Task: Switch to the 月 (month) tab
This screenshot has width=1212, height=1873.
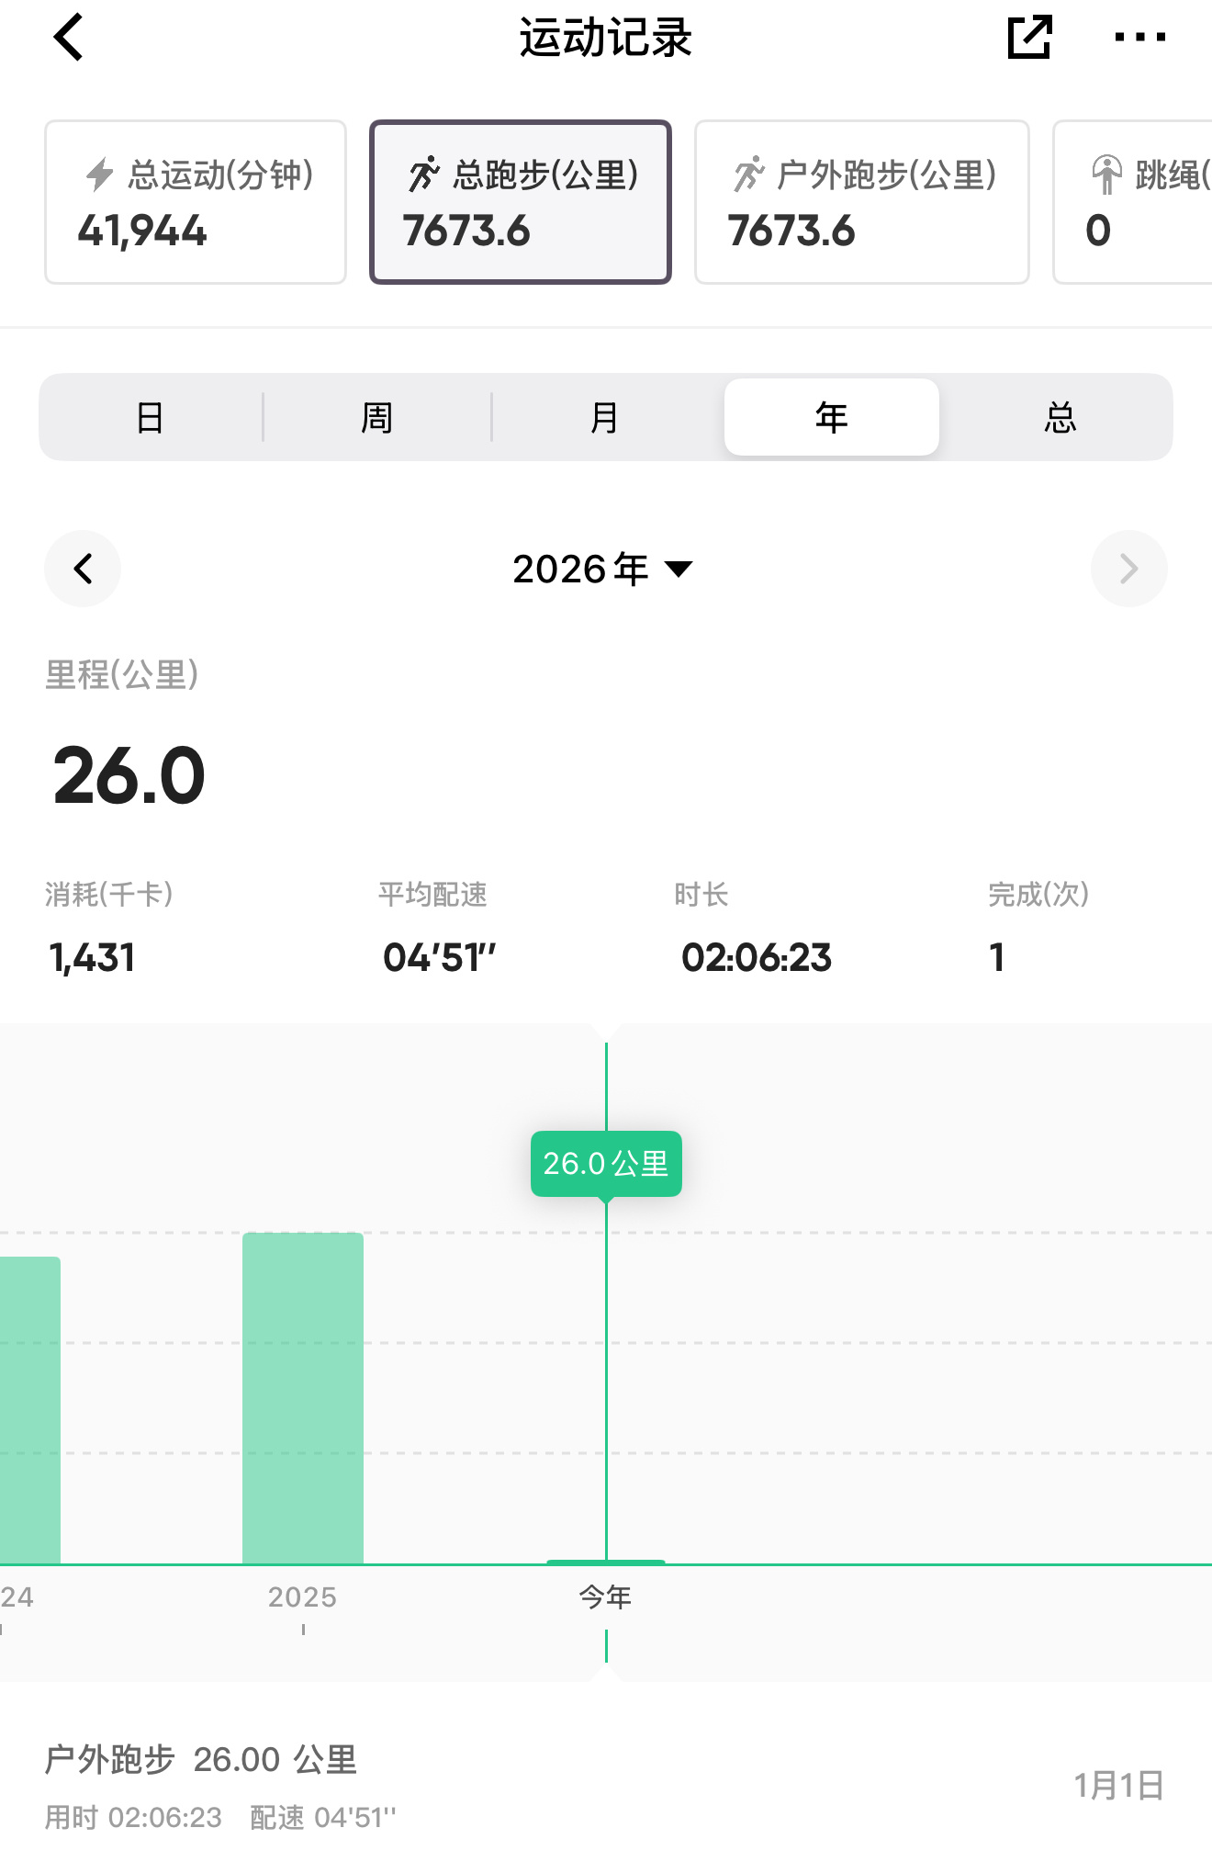Action: coord(604,418)
